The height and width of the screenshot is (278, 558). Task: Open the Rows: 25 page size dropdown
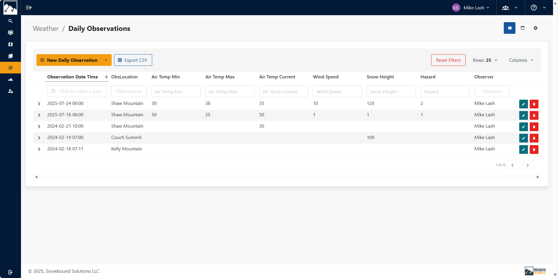pyautogui.click(x=485, y=60)
